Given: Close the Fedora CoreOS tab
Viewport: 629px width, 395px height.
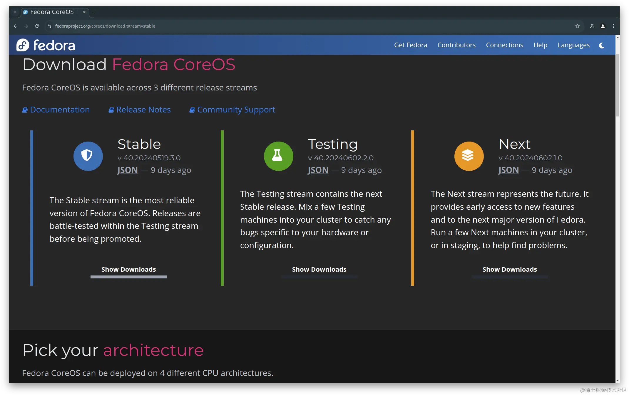Looking at the screenshot, I should coord(84,12).
